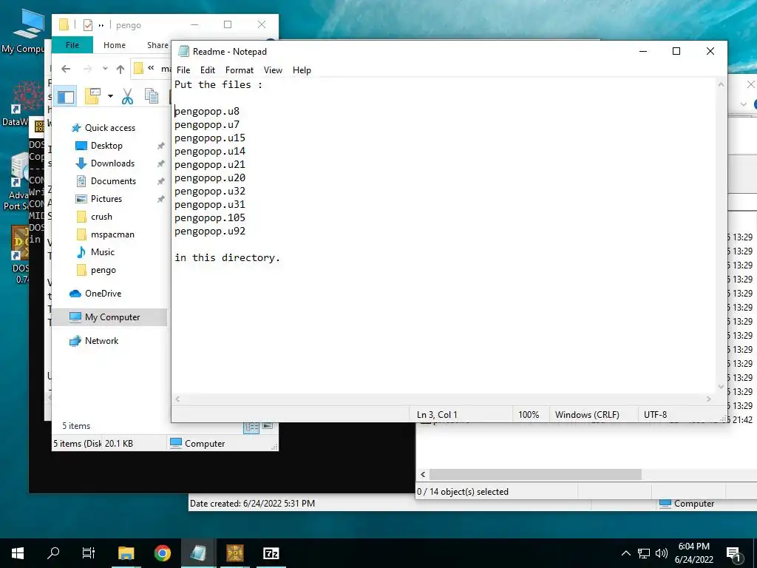Click the horizontal scrollbar in 7-Zip window
Image resolution: width=757 pixels, height=568 pixels.
click(535, 474)
